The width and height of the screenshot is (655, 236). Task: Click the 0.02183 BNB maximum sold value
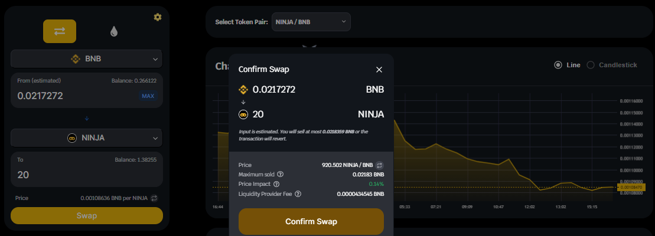[369, 174]
